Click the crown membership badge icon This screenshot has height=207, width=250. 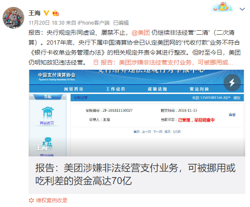(55, 13)
